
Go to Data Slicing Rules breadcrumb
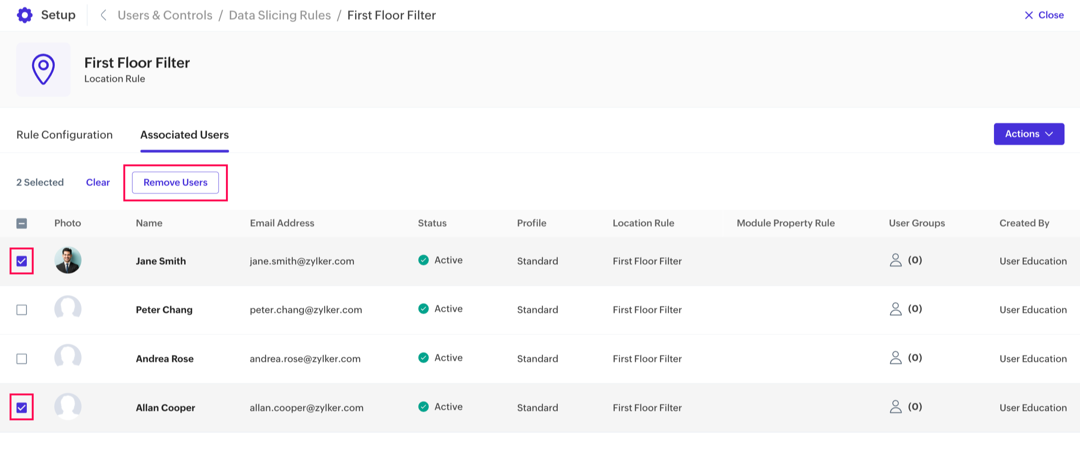(x=280, y=15)
